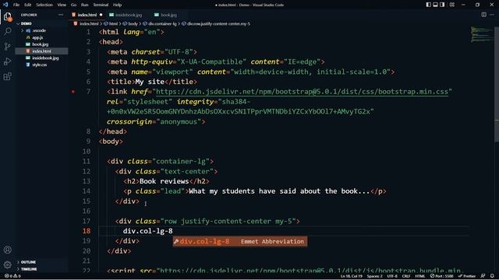Viewport: 499px width, 280px height.
Task: Click the customize layout icon
Action: 452,5
